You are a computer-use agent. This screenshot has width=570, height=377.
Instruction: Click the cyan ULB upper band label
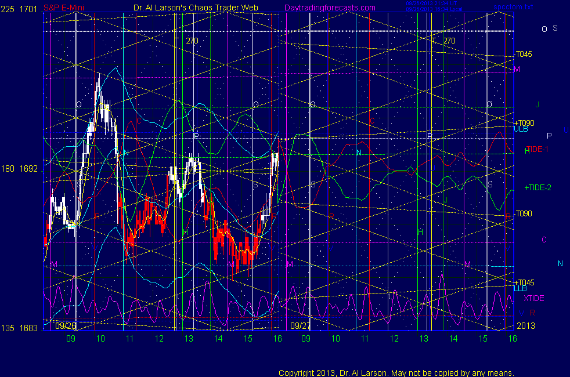coord(520,129)
